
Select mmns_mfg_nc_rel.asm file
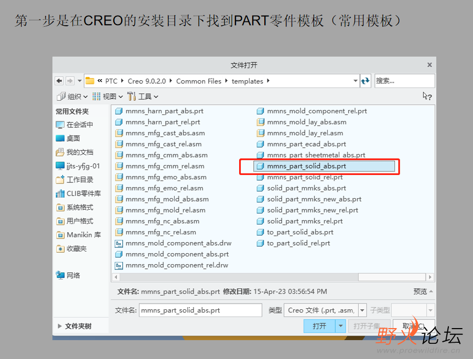click(x=156, y=232)
